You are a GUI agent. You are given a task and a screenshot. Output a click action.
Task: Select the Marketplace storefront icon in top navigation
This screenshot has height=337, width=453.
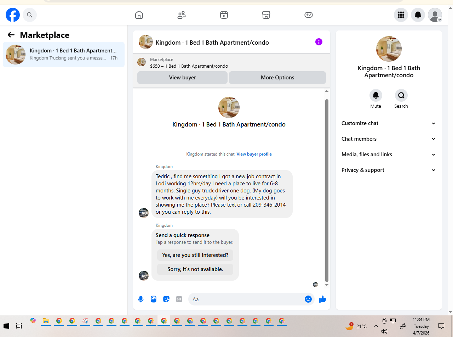tap(266, 15)
